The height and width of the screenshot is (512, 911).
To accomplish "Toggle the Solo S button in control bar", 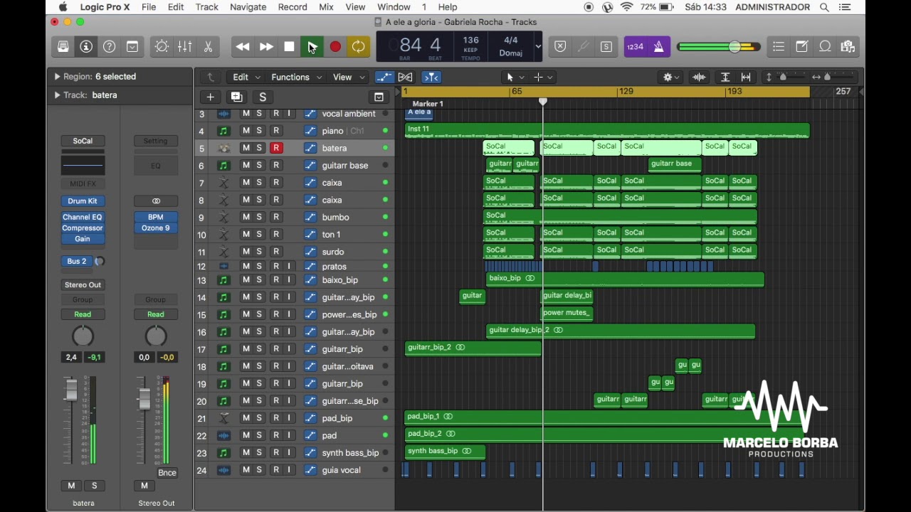I will point(606,47).
